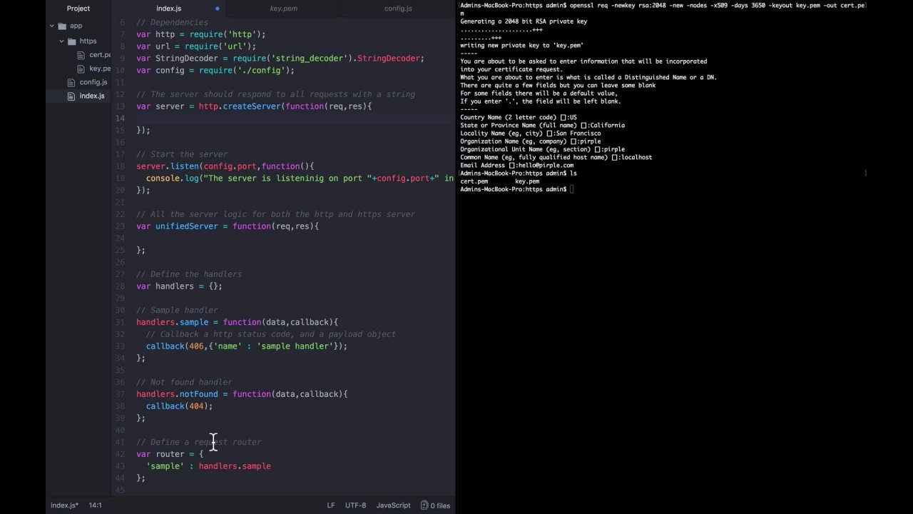Click the app folder icon
Viewport: 913px width, 514px height.
pyautogui.click(x=62, y=26)
